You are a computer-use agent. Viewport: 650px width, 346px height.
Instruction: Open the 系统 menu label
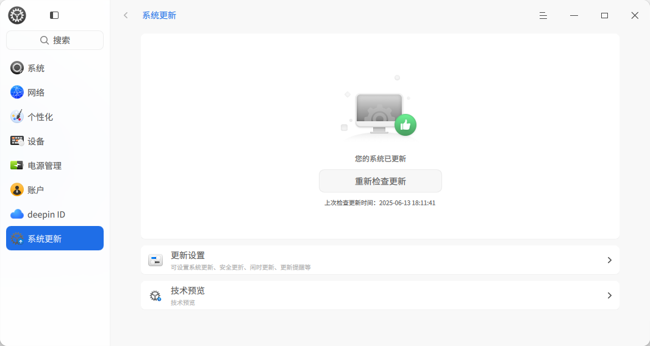[x=36, y=68]
